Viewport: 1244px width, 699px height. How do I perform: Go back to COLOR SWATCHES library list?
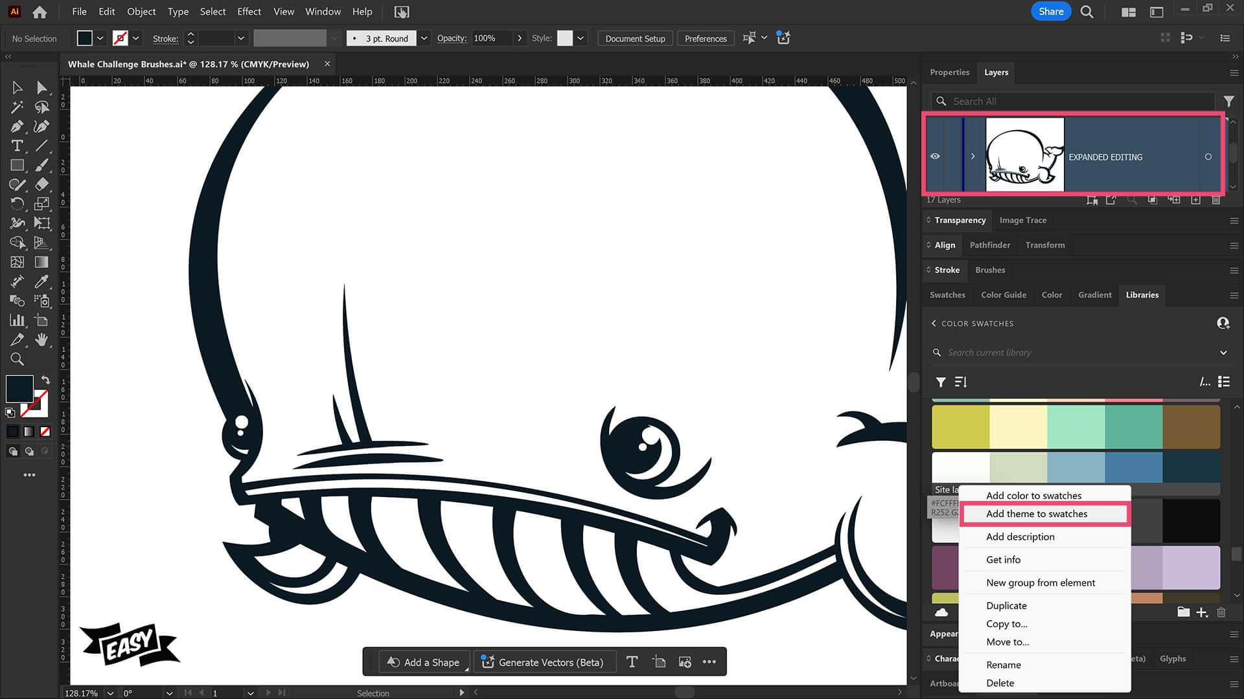934,324
